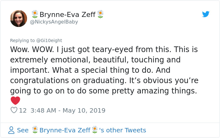Click the red heart emoji below the tweet text
The width and height of the screenshot is (220, 138).
pyautogui.click(x=15, y=100)
